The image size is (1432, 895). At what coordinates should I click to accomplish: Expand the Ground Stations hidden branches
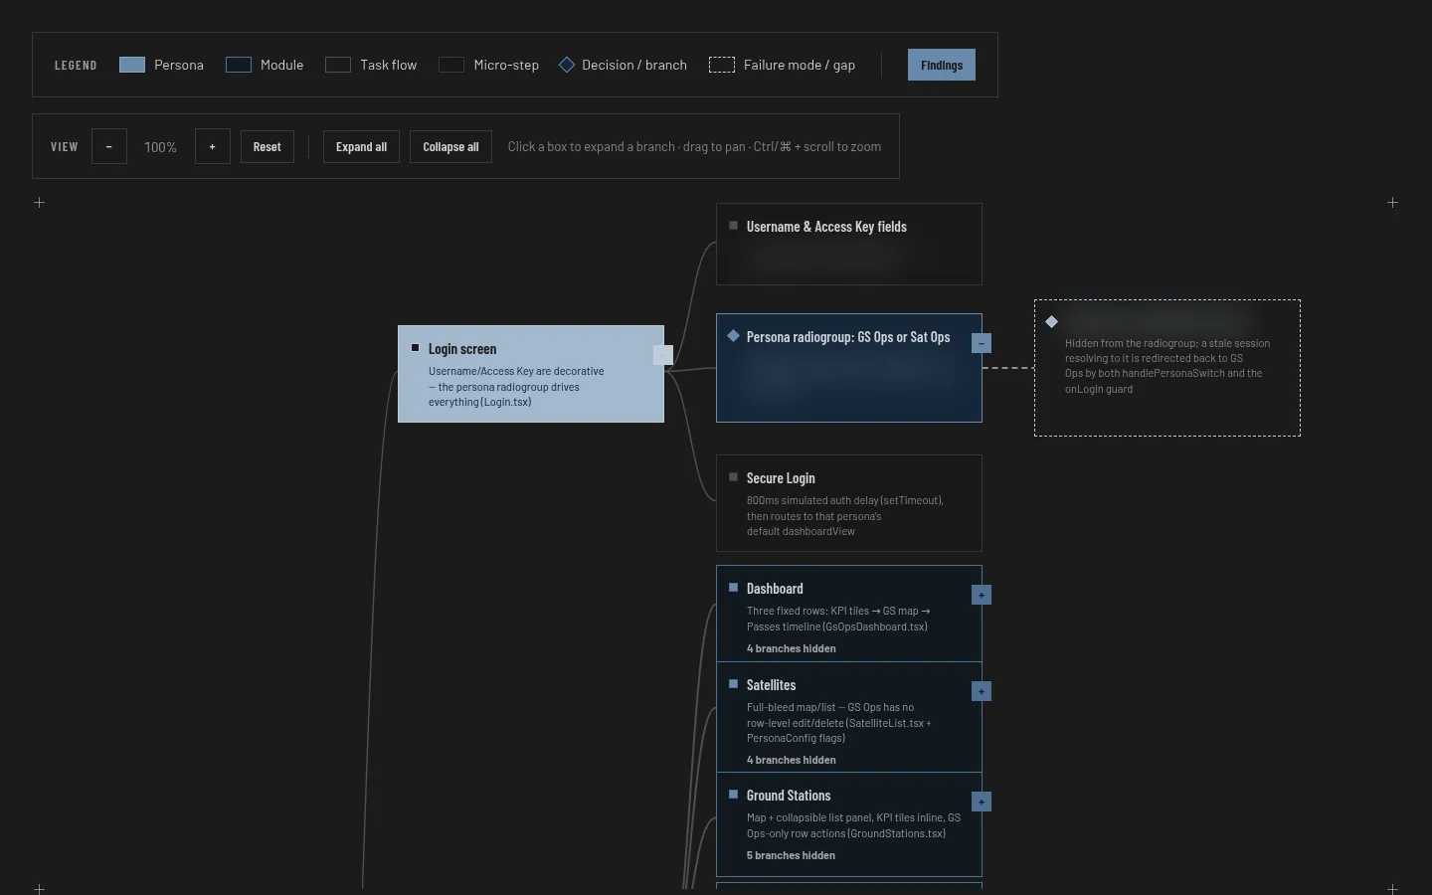(982, 802)
